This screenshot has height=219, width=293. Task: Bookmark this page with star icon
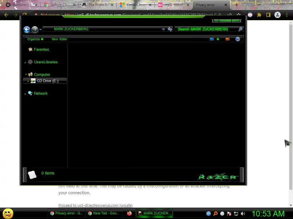(239, 15)
